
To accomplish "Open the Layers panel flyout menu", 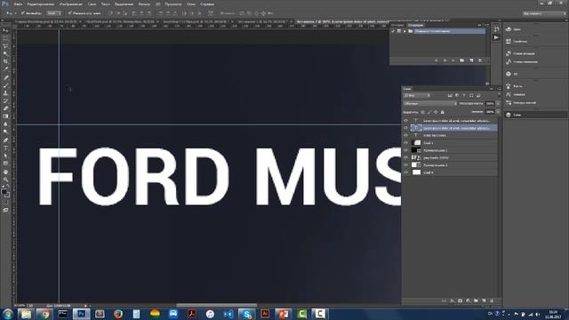I will [499, 89].
